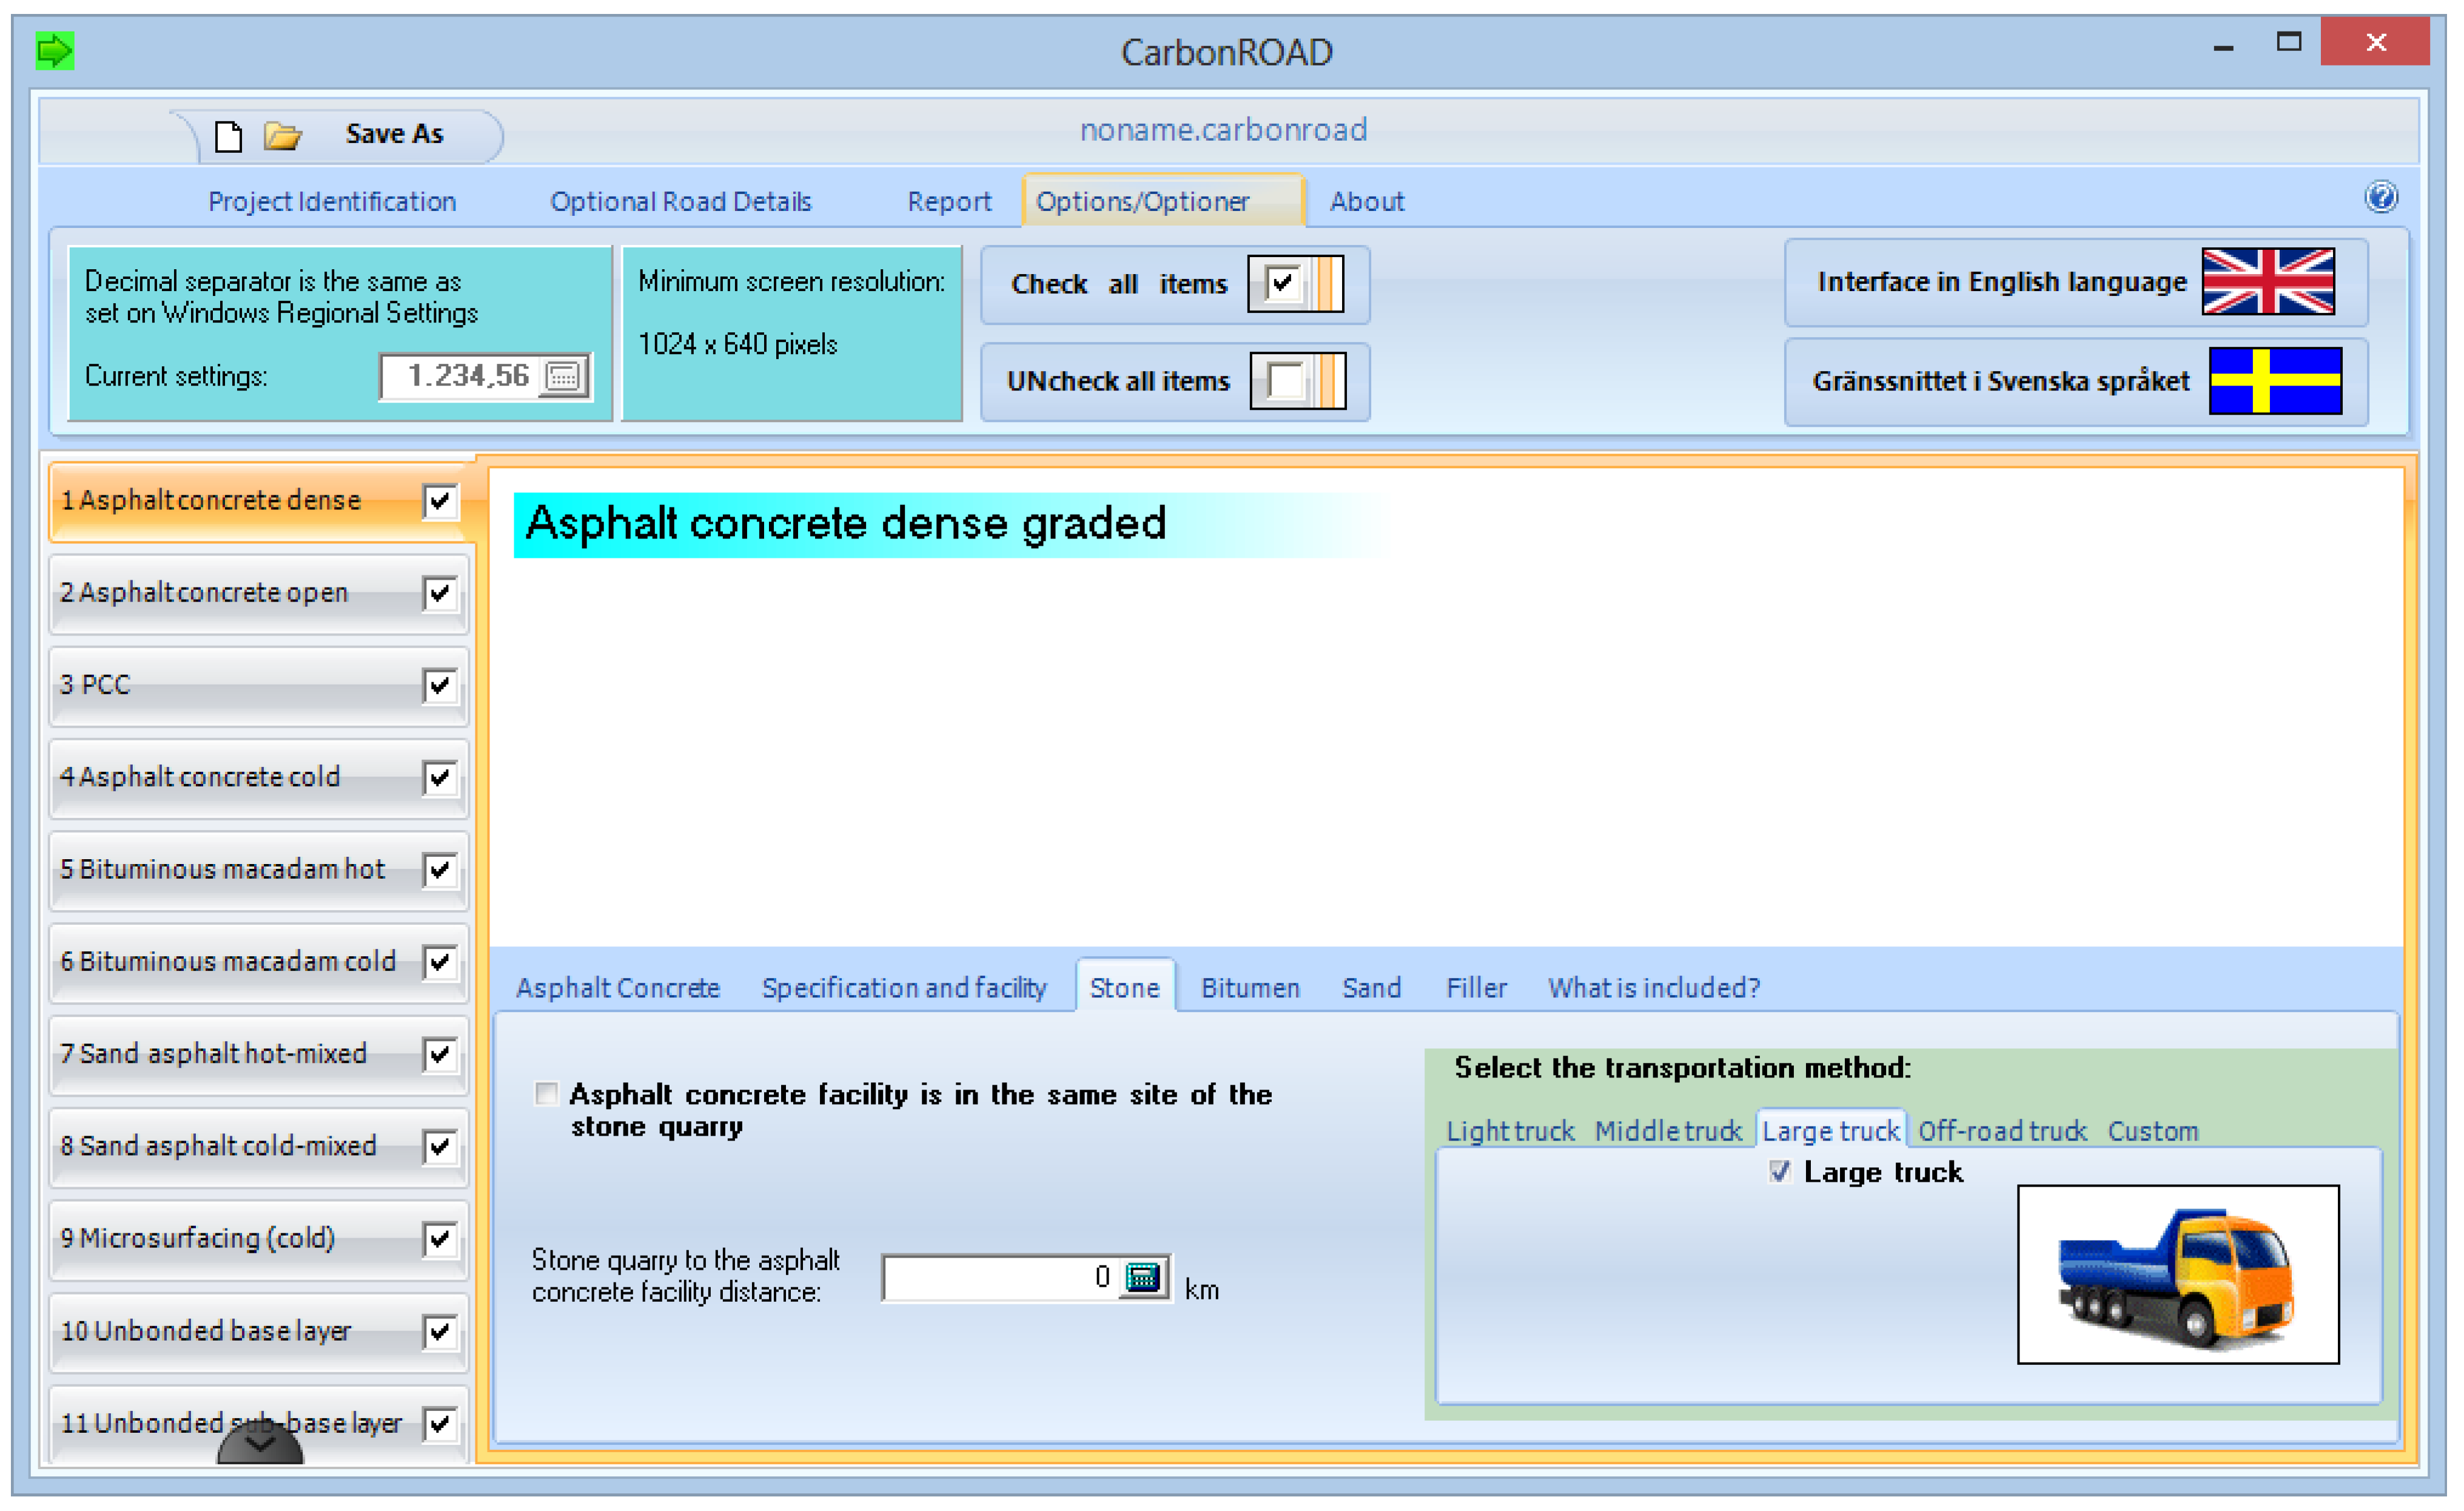This screenshot has width=2464, height=1511.
Task: Open the decimal separator settings icon
Action: [563, 377]
